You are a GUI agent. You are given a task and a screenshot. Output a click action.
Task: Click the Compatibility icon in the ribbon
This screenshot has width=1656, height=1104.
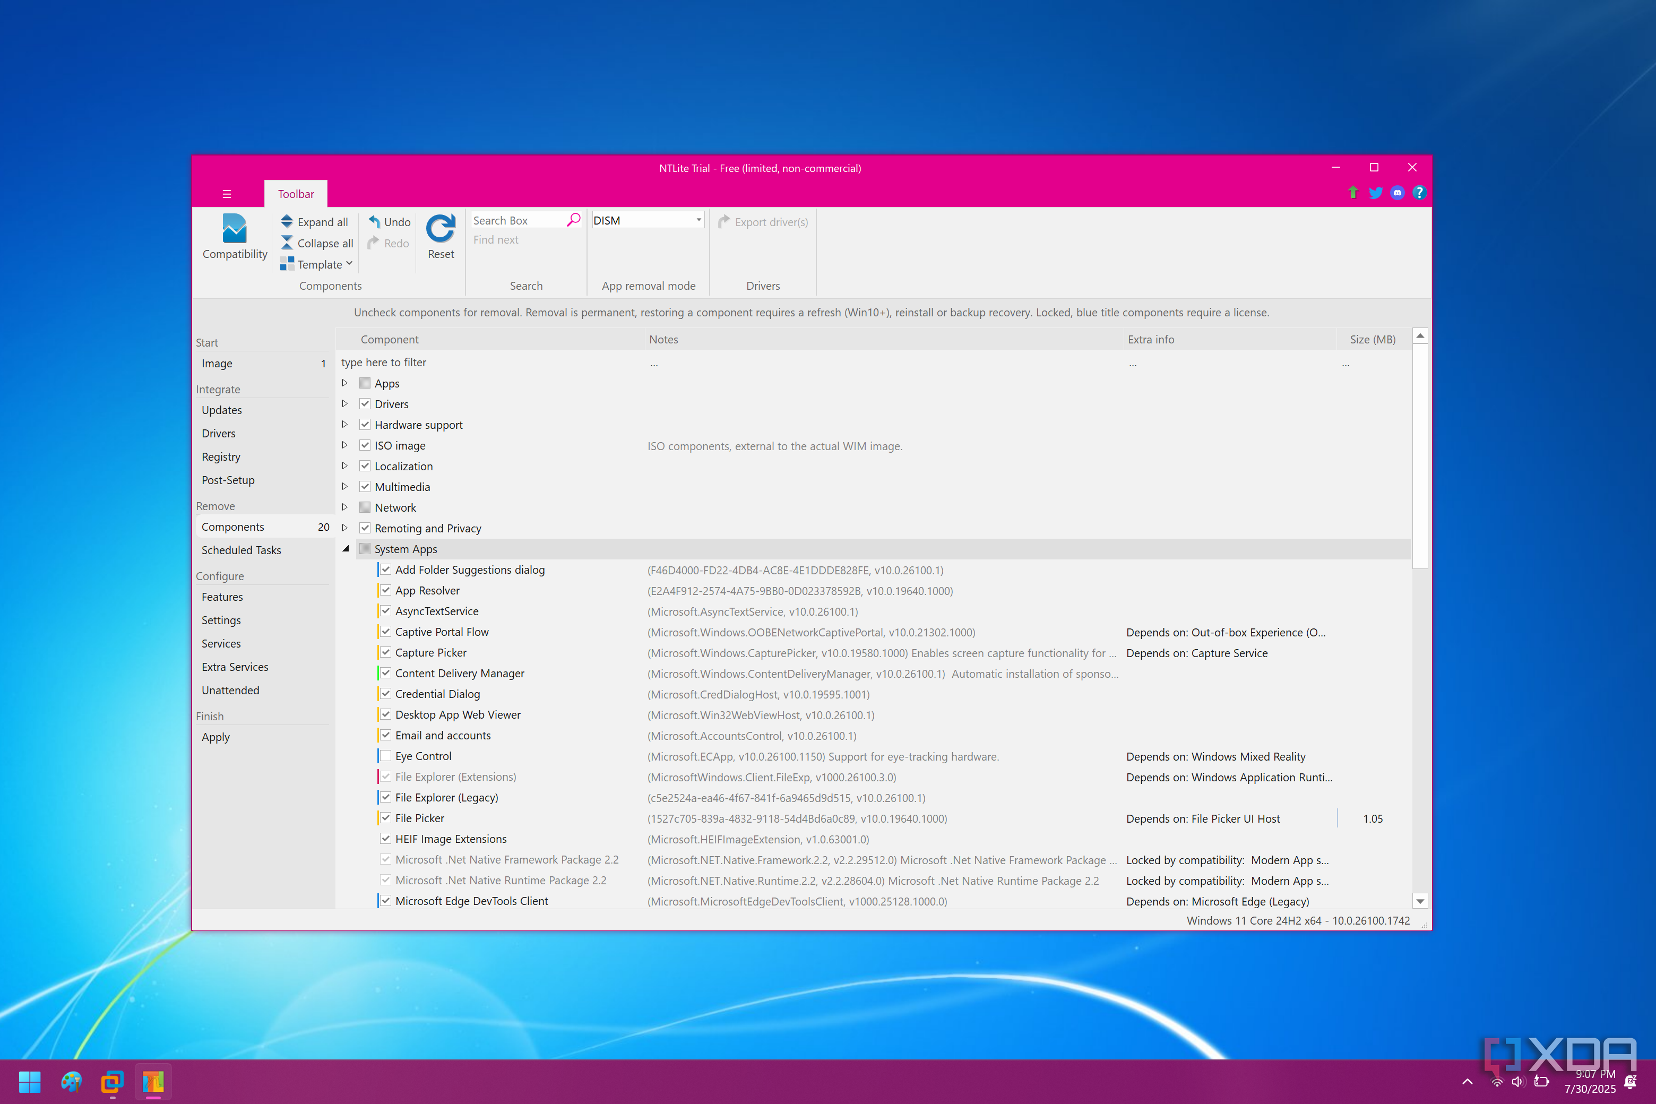coord(235,228)
